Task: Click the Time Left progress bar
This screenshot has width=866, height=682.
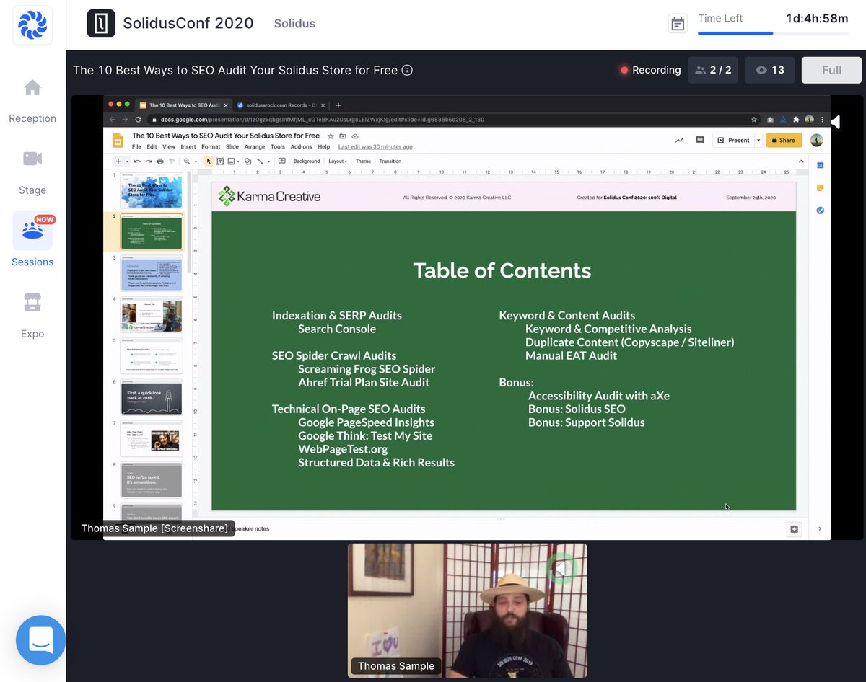Action: click(x=773, y=33)
